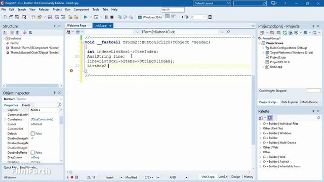Click the Caption value field ADD>>
The height and width of the screenshot is (182, 324).
pos(44,110)
